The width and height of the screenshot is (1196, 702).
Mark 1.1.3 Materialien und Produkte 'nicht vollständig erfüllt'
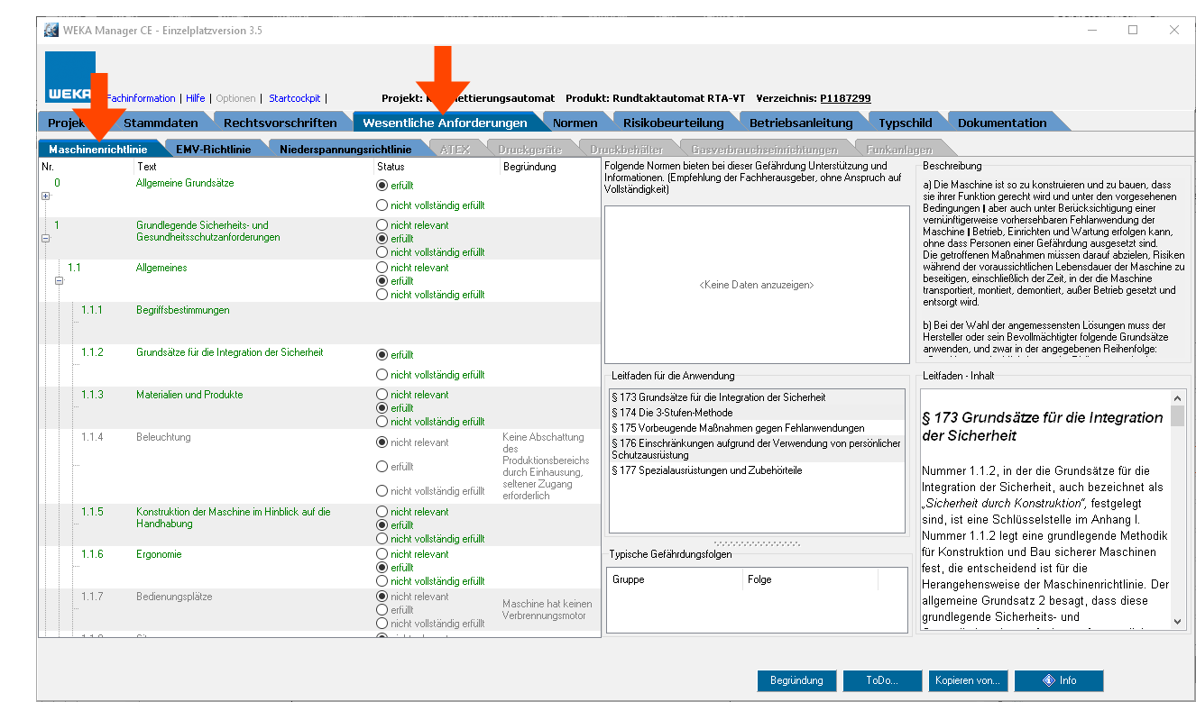382,422
